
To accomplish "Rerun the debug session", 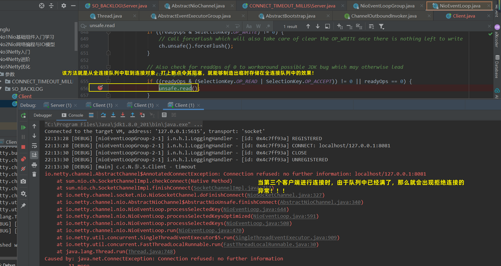I will [23, 115].
